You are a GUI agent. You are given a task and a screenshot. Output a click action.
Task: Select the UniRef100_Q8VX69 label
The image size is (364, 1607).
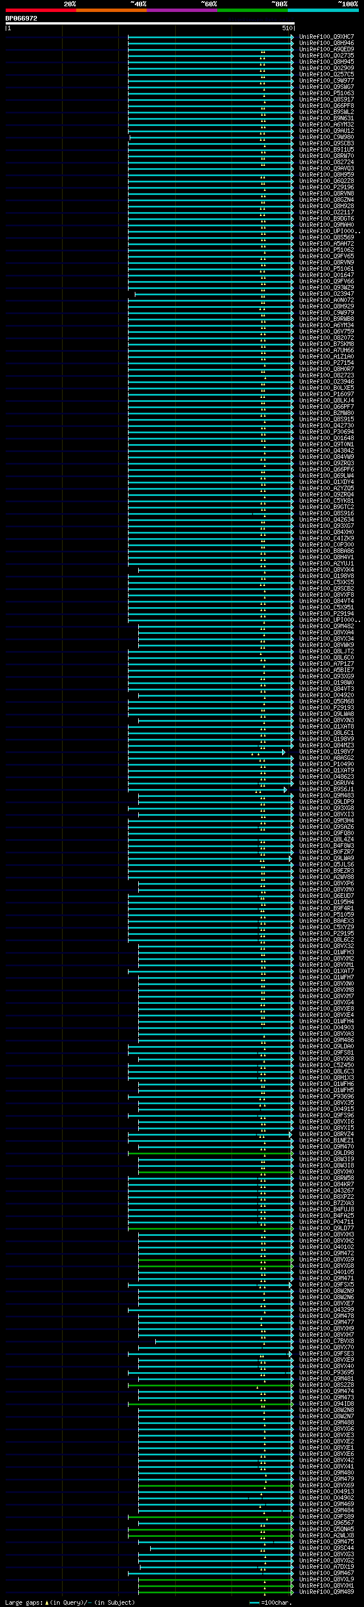[x=326, y=1486]
